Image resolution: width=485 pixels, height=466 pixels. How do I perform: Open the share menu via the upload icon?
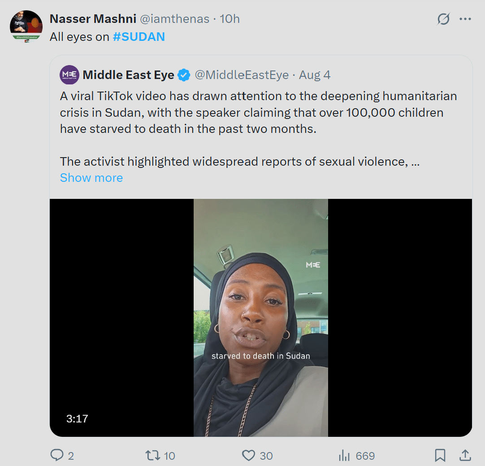(465, 455)
